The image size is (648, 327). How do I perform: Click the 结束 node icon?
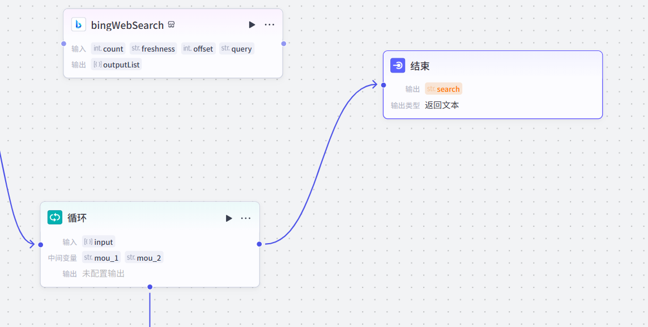click(x=398, y=66)
